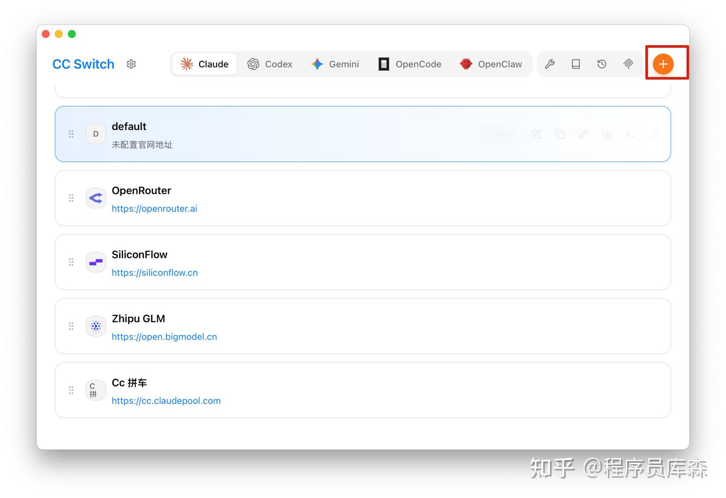Delete the default provider
This screenshot has height=498, width=726.
point(654,134)
